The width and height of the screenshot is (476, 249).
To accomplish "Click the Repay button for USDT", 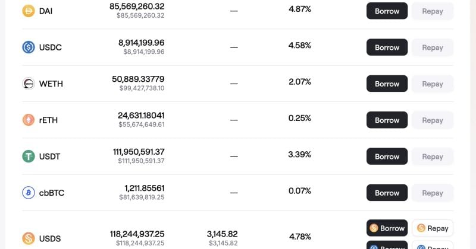I will click(x=433, y=157).
